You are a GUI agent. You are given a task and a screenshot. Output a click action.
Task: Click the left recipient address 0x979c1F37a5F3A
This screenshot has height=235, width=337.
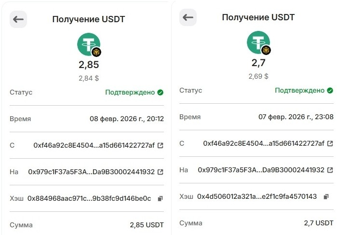92,172
